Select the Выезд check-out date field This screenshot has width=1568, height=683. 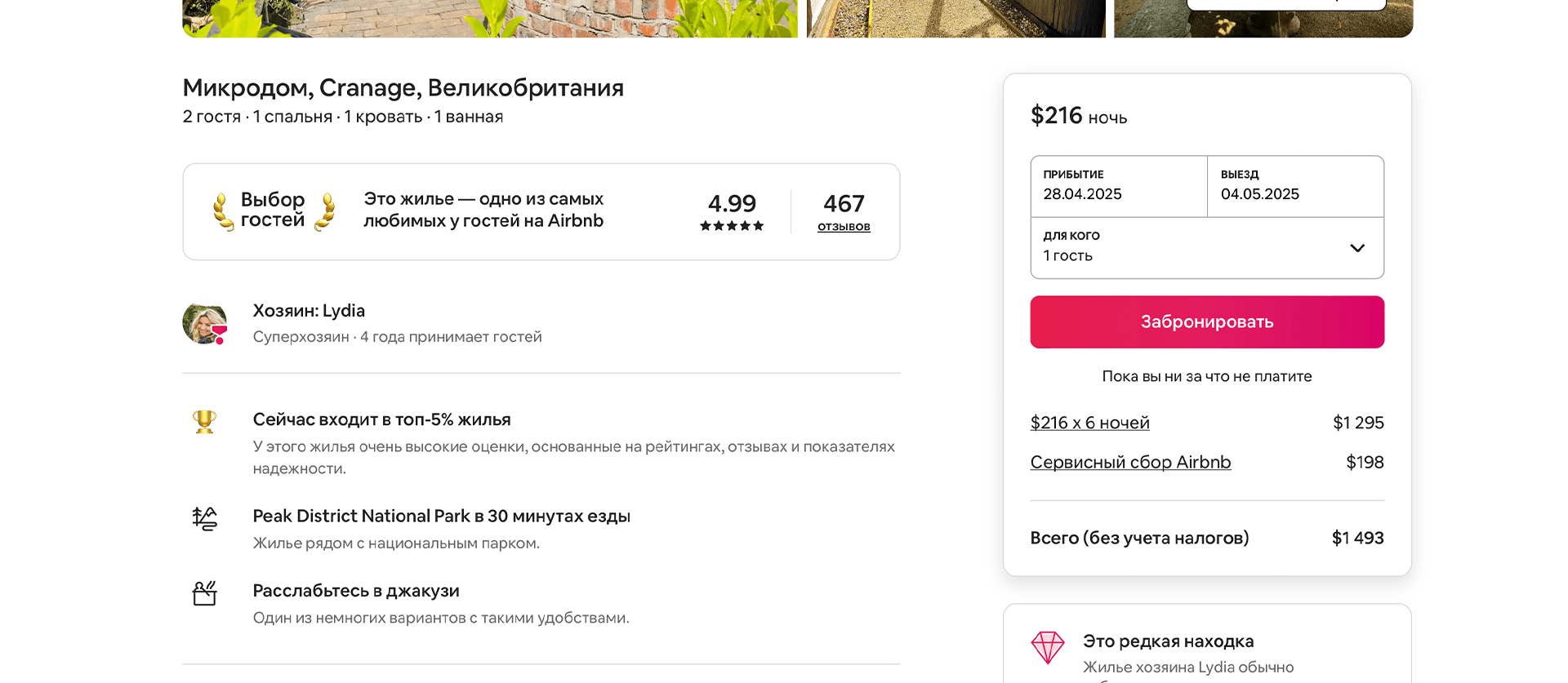[1295, 186]
